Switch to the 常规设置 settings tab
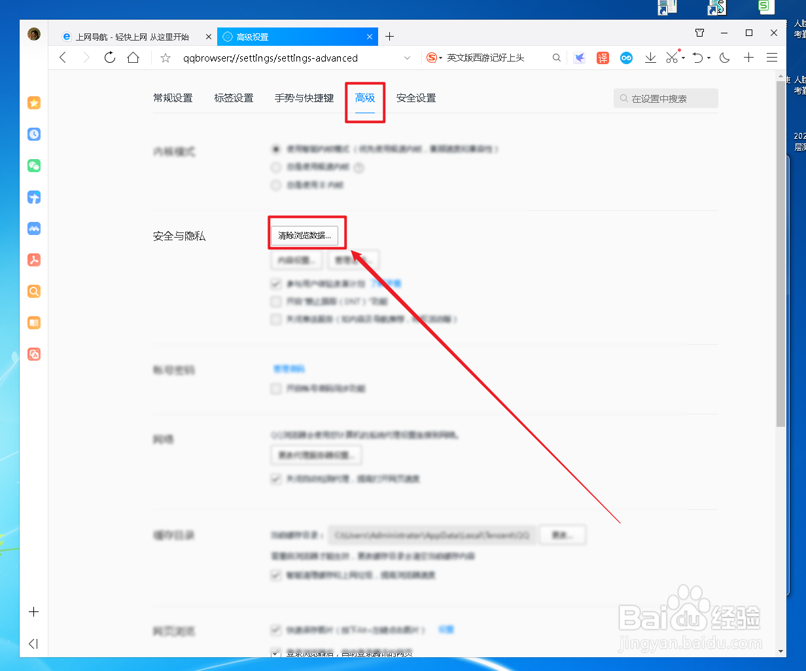Image resolution: width=806 pixels, height=671 pixels. click(173, 98)
